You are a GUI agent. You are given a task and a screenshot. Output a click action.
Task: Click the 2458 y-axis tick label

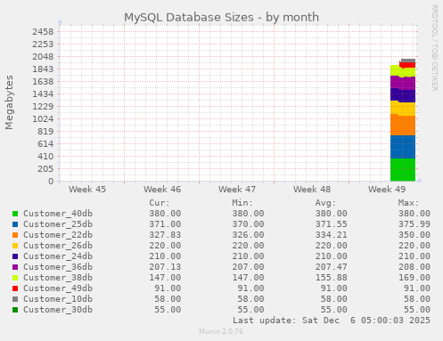click(43, 32)
